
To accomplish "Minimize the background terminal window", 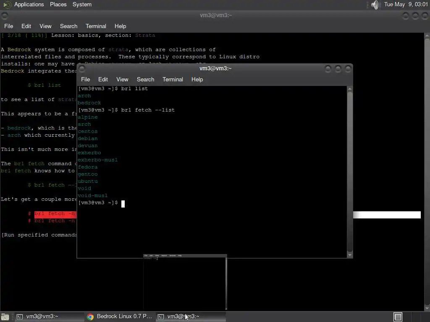I will [405, 16].
